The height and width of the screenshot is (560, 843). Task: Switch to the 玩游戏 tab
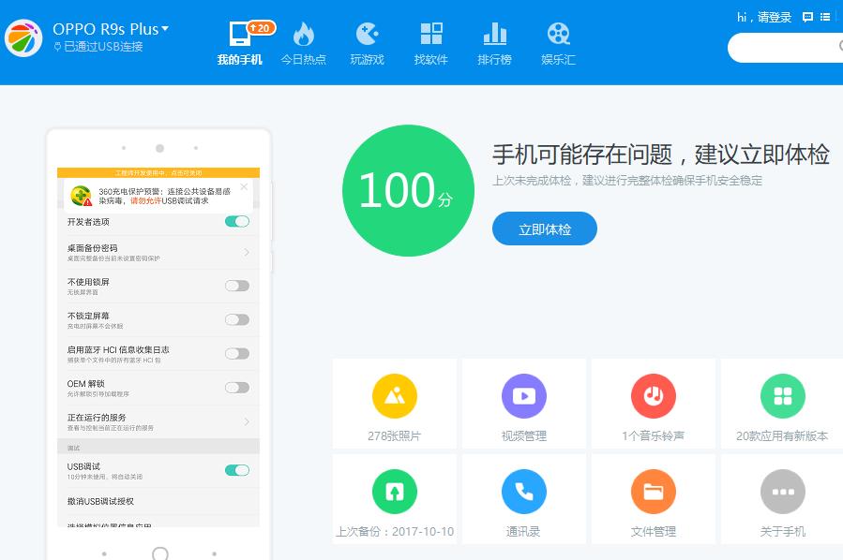pyautogui.click(x=368, y=44)
